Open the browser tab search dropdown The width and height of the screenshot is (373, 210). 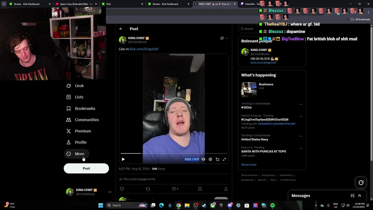pos(3,4)
